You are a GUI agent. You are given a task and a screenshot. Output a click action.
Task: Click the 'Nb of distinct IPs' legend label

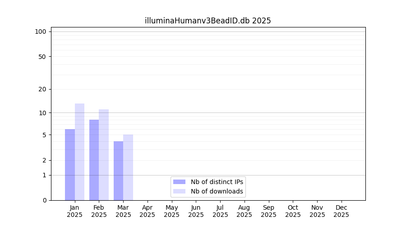tap(217, 182)
